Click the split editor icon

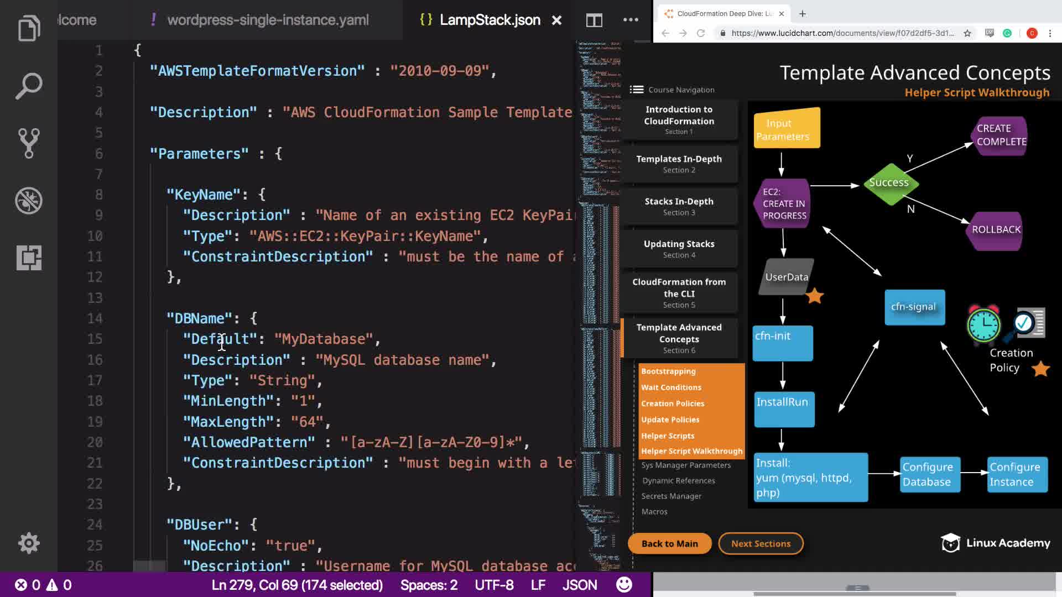(594, 20)
